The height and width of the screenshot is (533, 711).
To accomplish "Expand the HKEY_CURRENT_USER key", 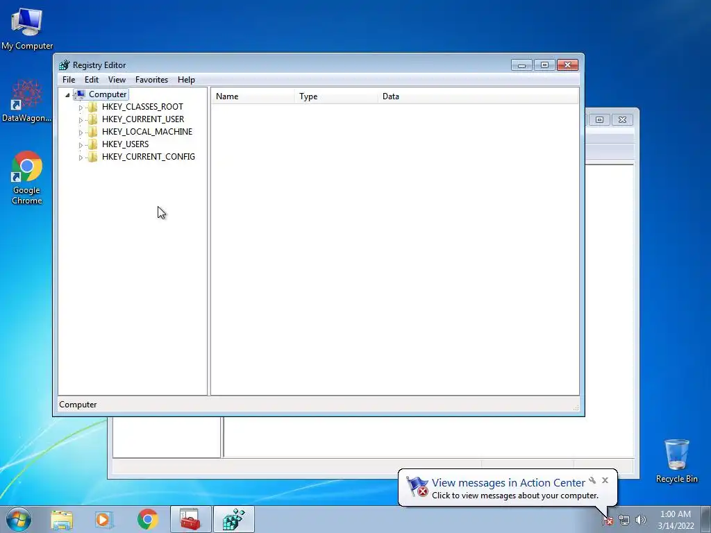I will [x=81, y=120].
